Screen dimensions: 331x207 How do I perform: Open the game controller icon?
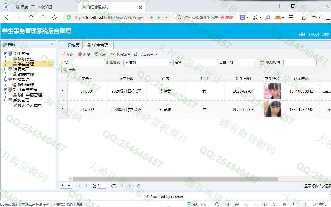click(x=278, y=18)
